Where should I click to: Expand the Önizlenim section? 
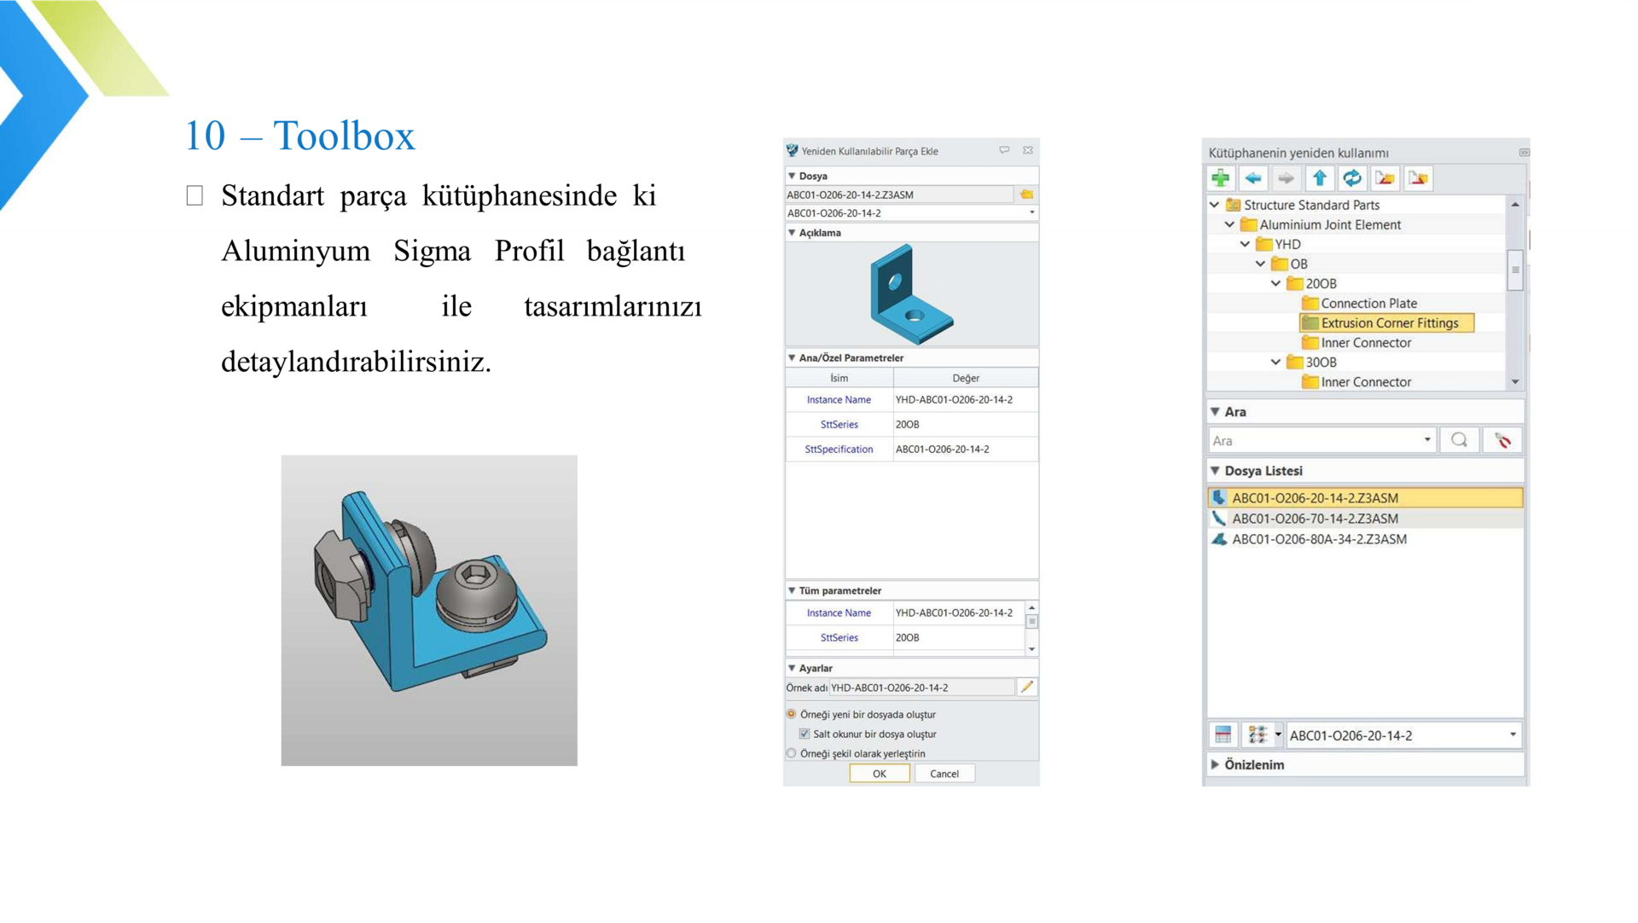click(1215, 764)
